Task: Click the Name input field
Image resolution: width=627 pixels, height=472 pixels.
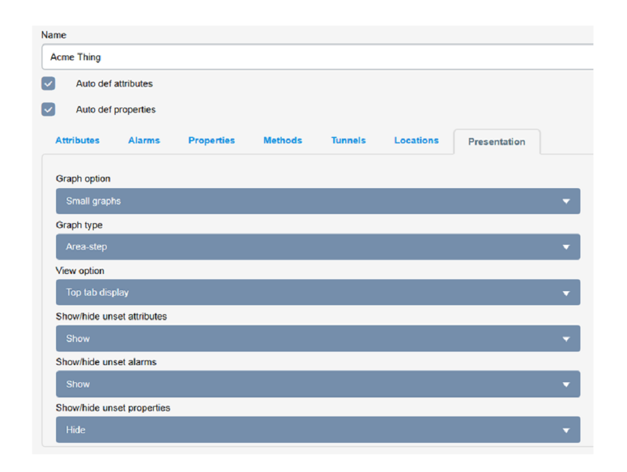Action: click(x=317, y=57)
